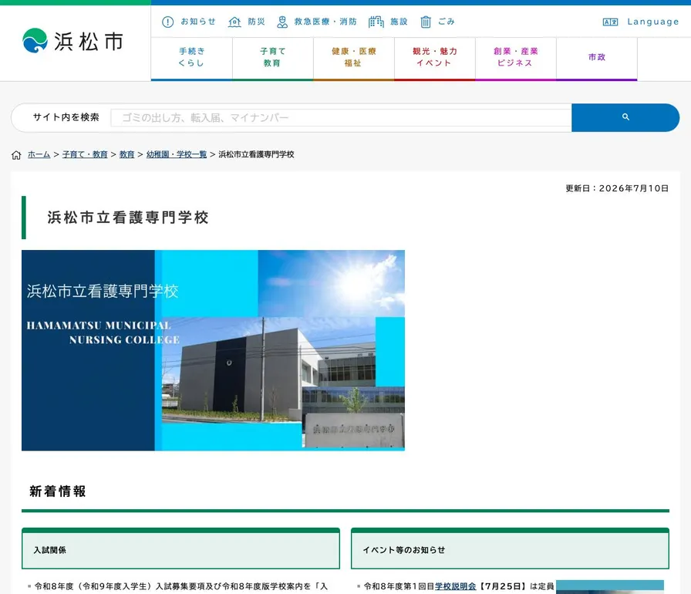This screenshot has width=691, height=594.
Task: Click the 新着情報 heading
Action: [x=58, y=491]
